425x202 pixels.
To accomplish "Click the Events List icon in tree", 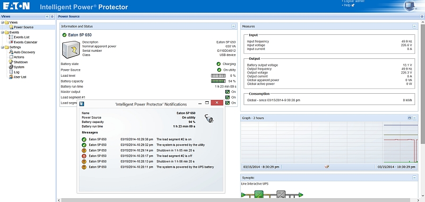I will 11,37.
